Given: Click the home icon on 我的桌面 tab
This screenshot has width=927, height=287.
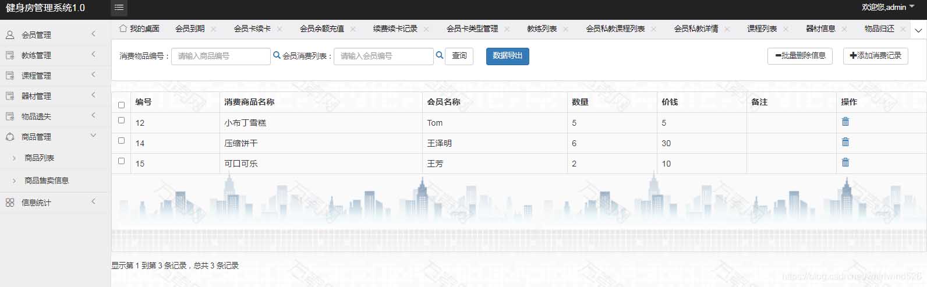Looking at the screenshot, I should point(123,28).
